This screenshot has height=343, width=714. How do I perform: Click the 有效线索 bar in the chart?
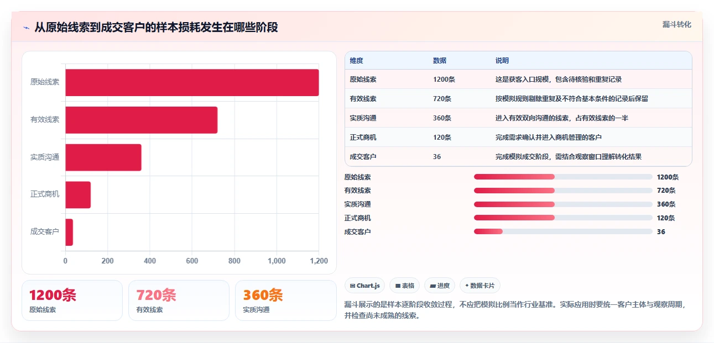click(142, 120)
